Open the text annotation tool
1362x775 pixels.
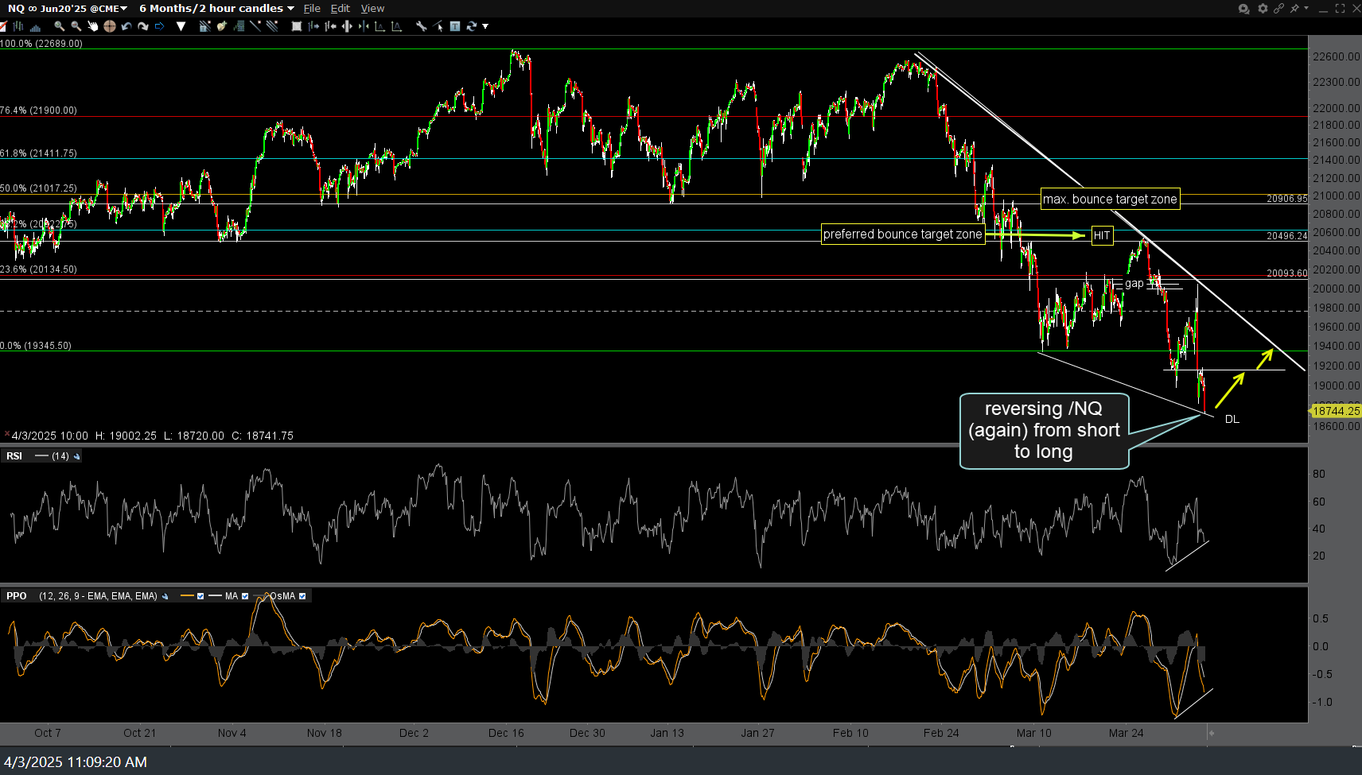tap(454, 26)
